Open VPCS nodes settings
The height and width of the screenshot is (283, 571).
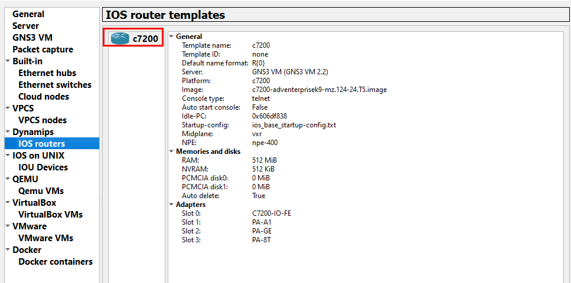tap(43, 120)
